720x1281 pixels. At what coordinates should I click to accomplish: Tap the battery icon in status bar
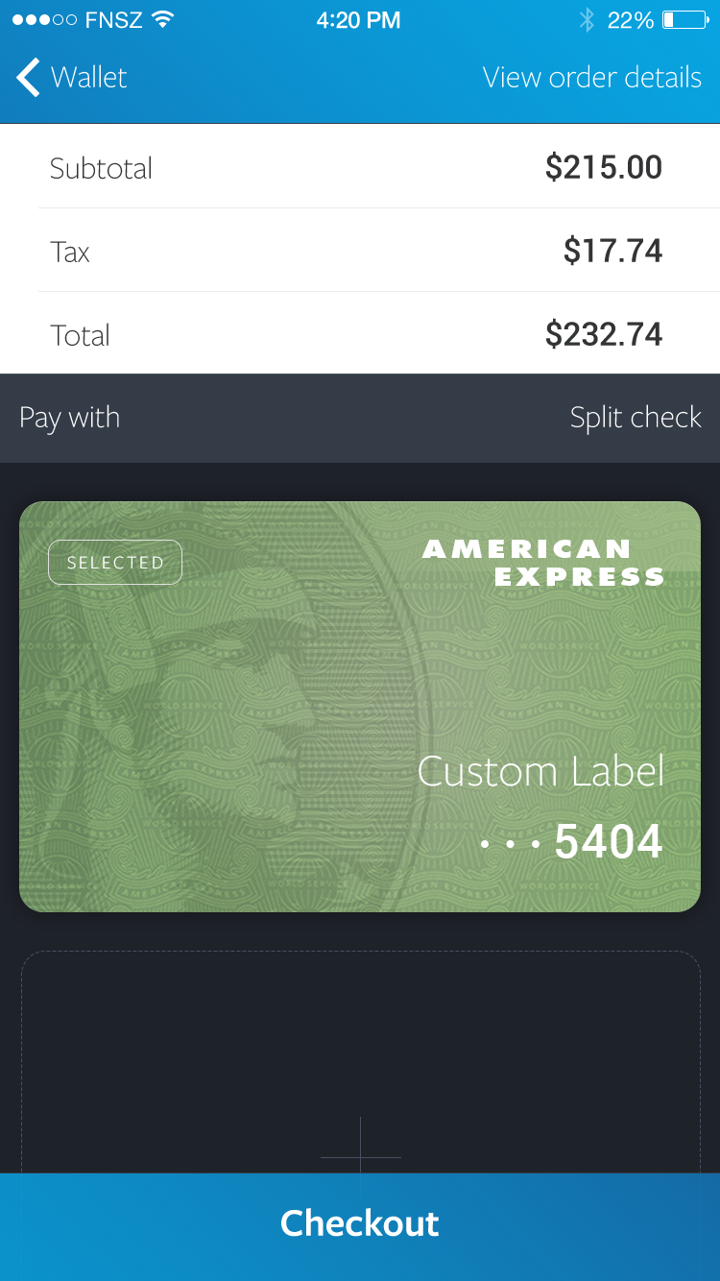[x=684, y=19]
